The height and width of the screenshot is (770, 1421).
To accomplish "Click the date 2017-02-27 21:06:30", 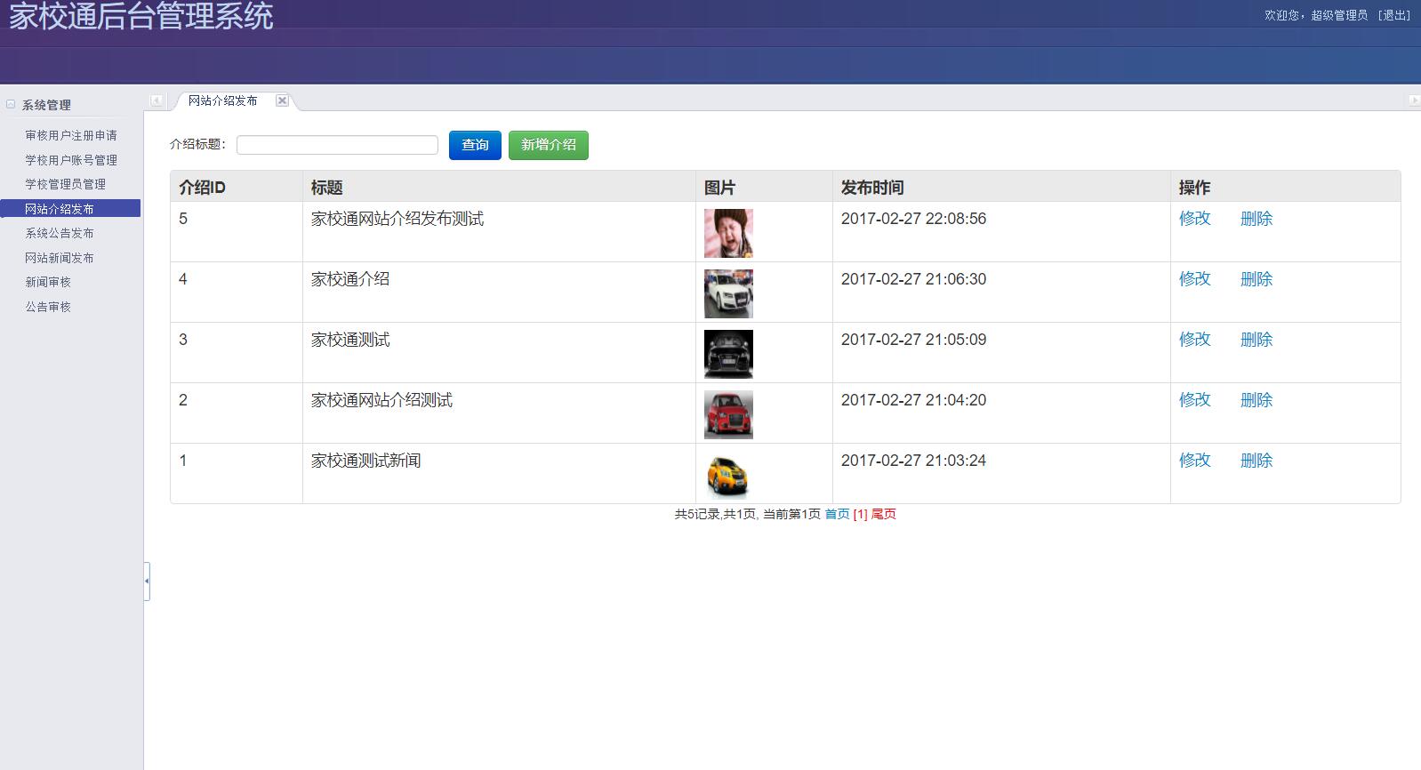I will click(x=913, y=279).
